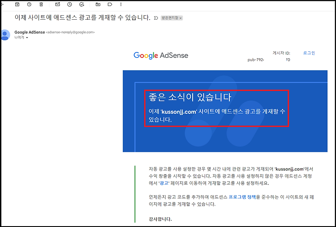336x227 pixels.
Task: Expand recipient details next to 나에게
Action: tap(27, 38)
